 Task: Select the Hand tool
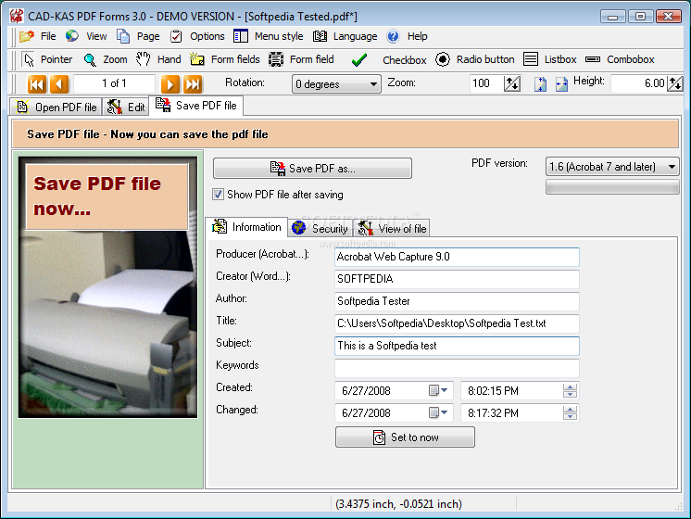tap(158, 59)
